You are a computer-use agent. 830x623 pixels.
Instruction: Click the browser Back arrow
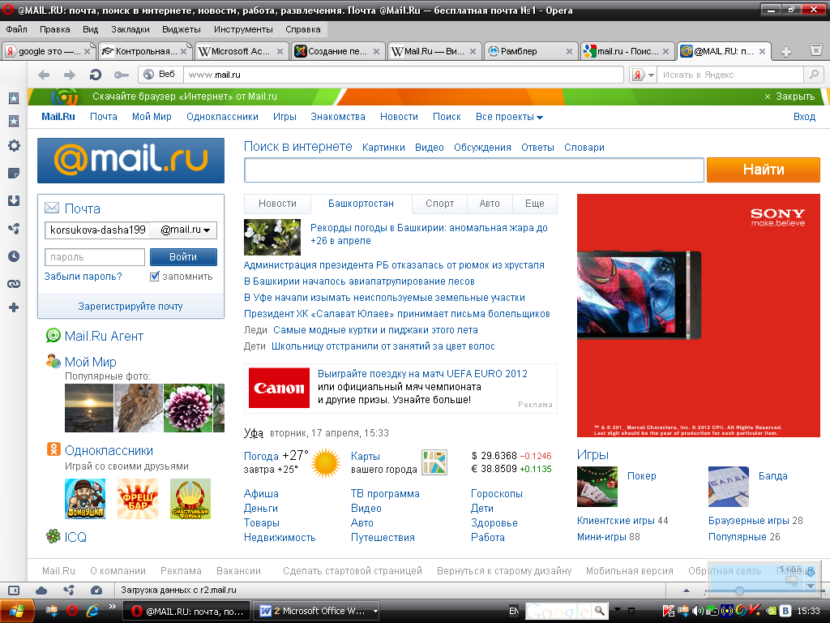tap(44, 75)
